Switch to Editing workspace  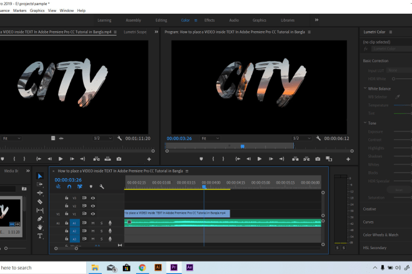point(161,20)
